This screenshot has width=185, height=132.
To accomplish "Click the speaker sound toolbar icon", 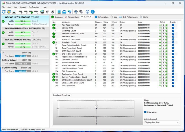I will click(x=81, y=12).
